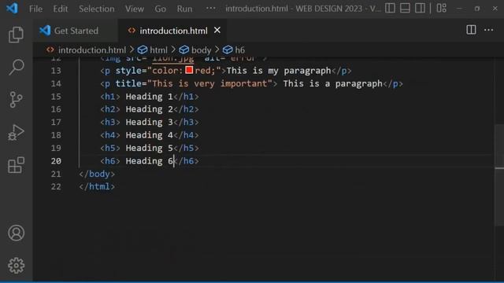Open the File menu
Screen dimensions: 504x283
pyautogui.click(x=35, y=9)
